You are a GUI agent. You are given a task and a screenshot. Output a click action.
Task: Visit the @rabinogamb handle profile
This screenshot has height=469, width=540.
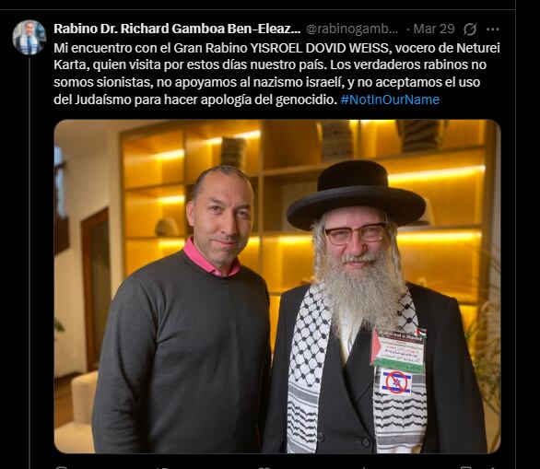pos(352,29)
